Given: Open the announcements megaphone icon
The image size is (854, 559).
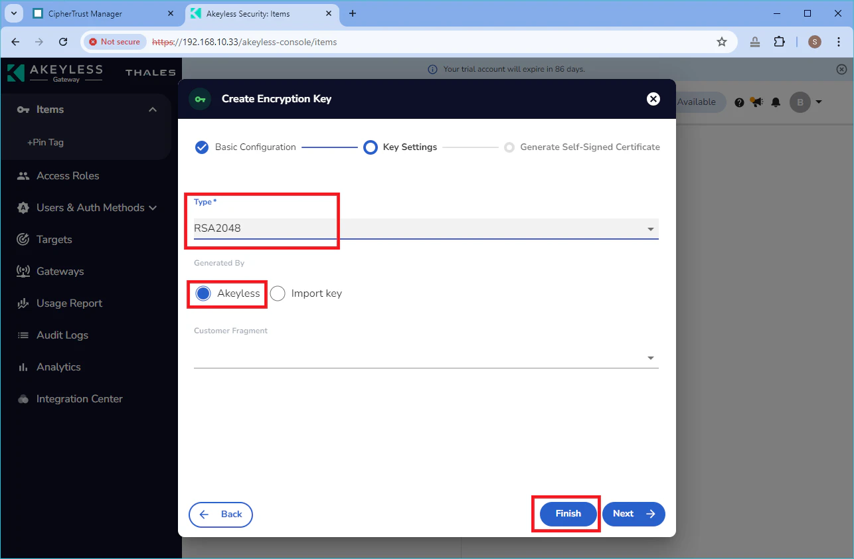Looking at the screenshot, I should 757,102.
